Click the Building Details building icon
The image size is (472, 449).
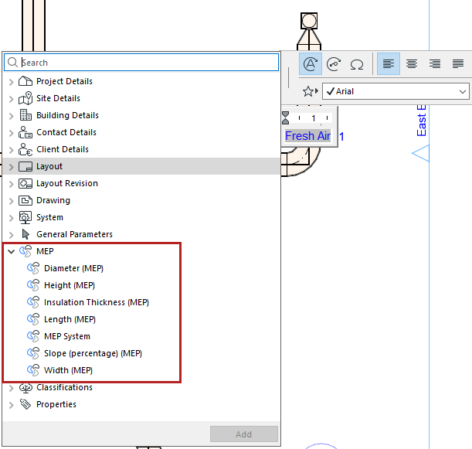25,115
